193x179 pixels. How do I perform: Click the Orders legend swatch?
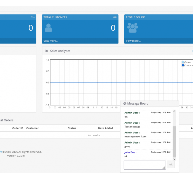pos(183,62)
